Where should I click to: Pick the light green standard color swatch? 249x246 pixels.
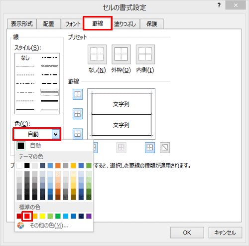[x=50, y=216]
